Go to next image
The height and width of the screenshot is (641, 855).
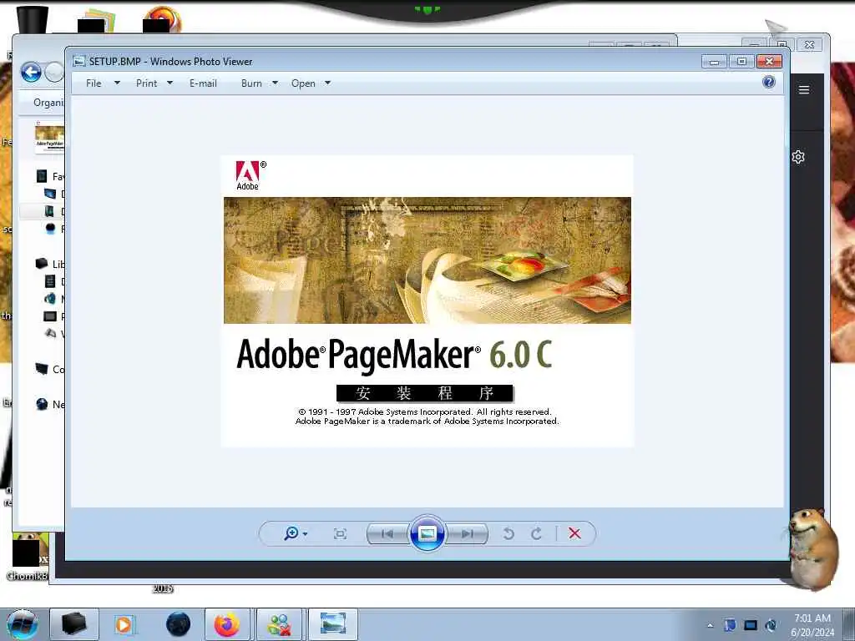point(467,533)
